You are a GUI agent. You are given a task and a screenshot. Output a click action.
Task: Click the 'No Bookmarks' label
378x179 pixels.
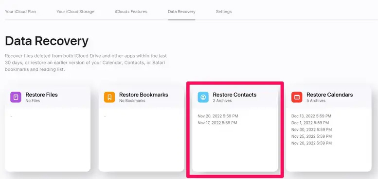tap(132, 101)
